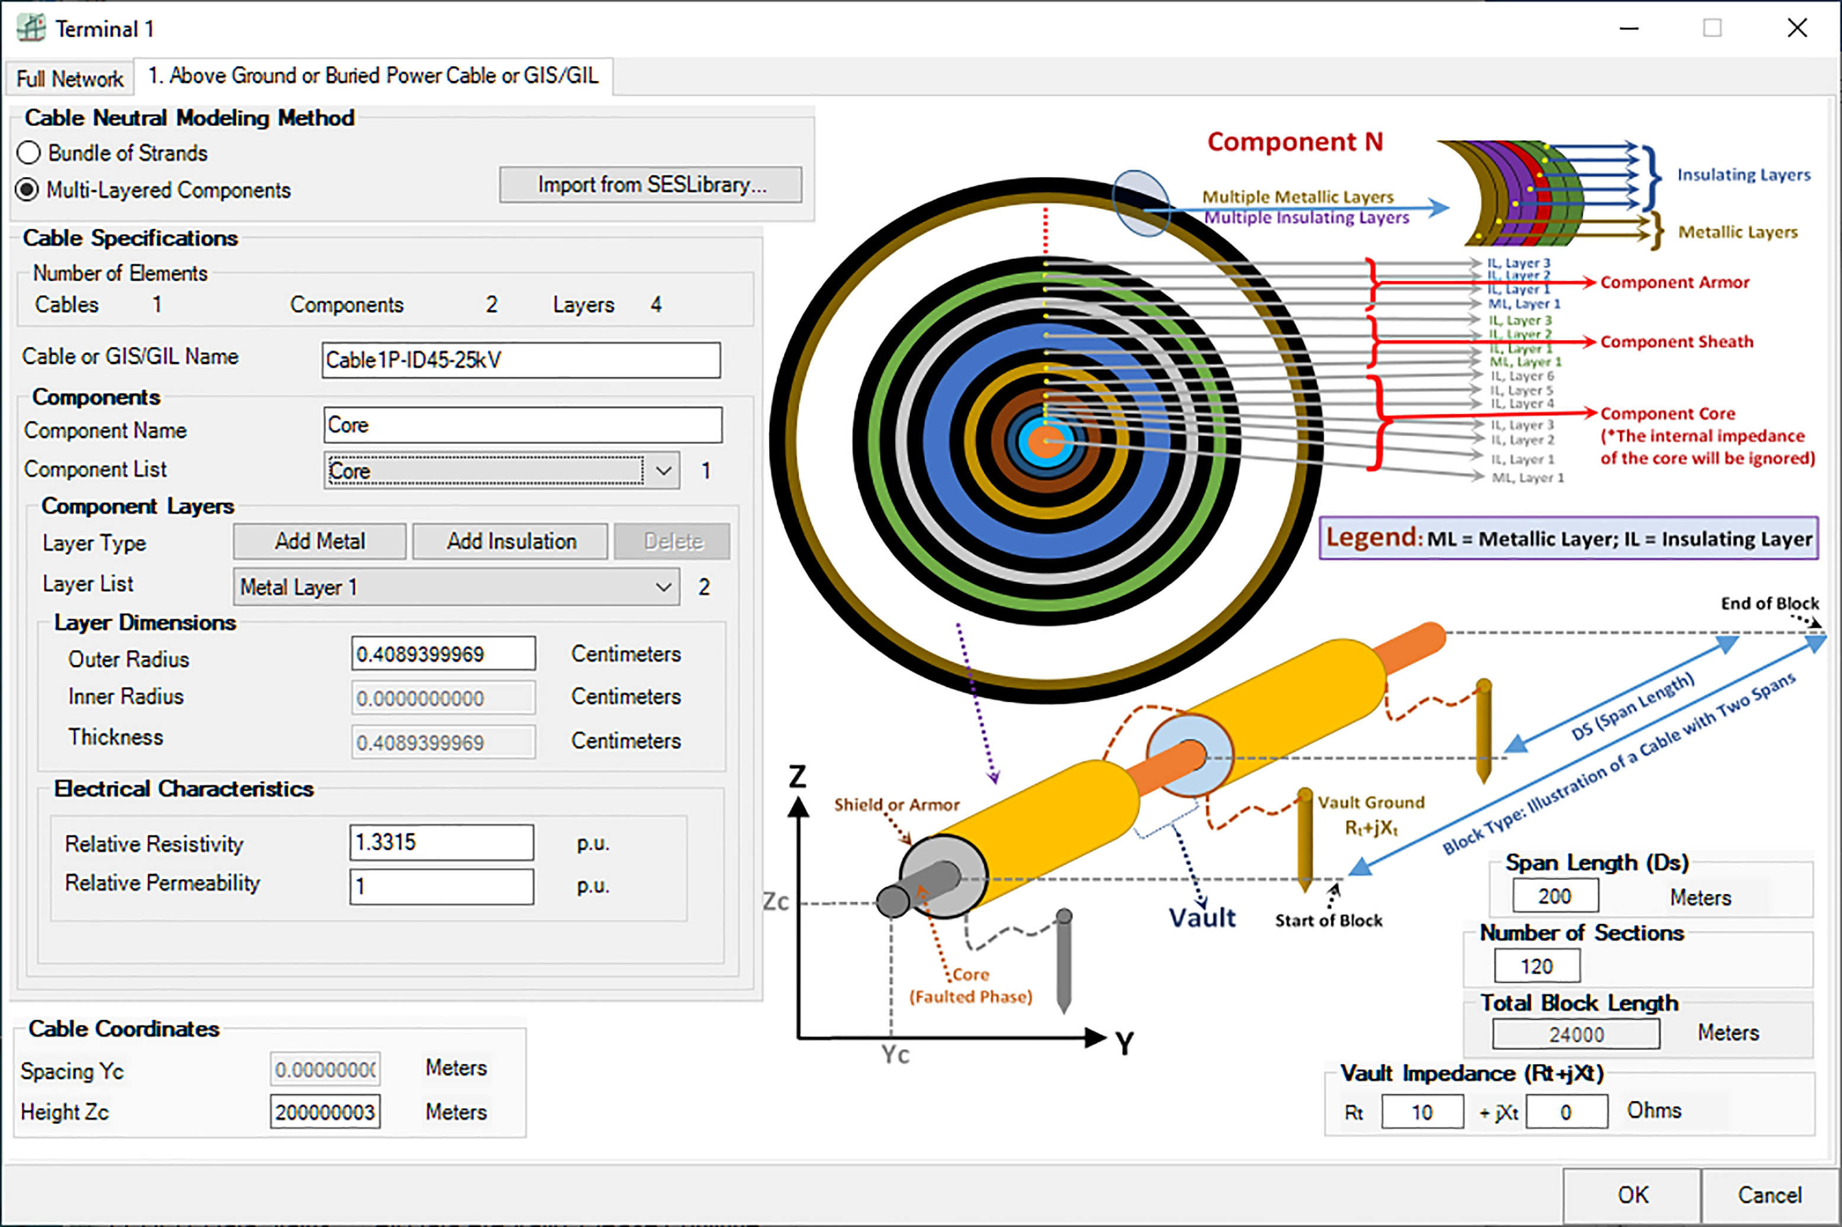Click Import from SESLibrary button

[650, 184]
